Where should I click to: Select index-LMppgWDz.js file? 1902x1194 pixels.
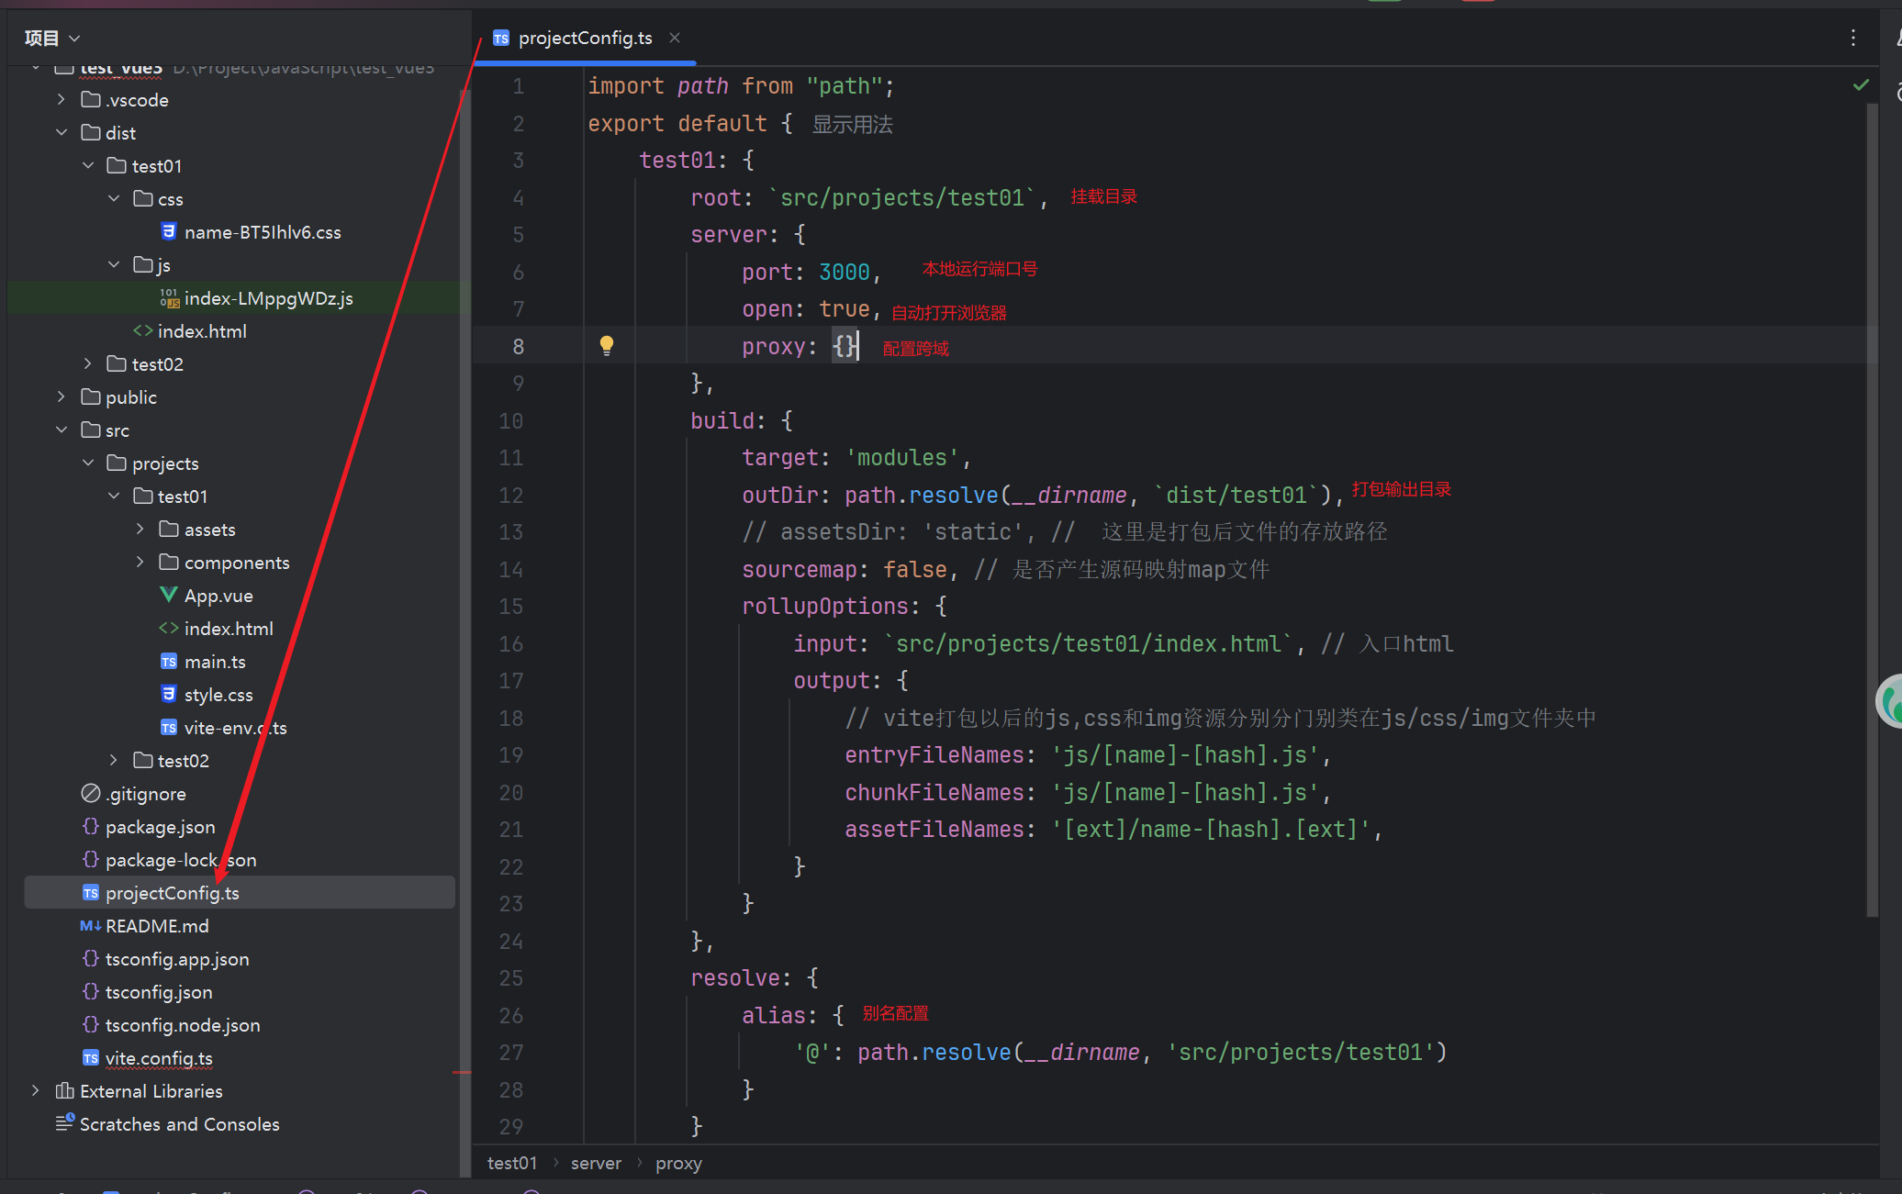(x=267, y=297)
